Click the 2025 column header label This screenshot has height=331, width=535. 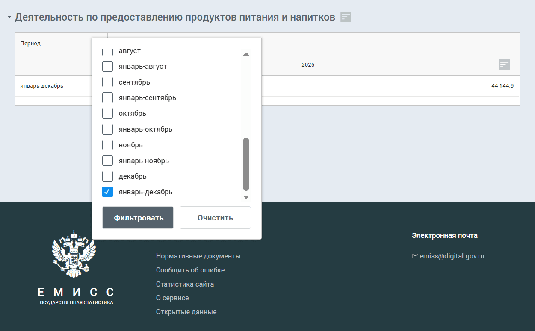click(x=308, y=65)
